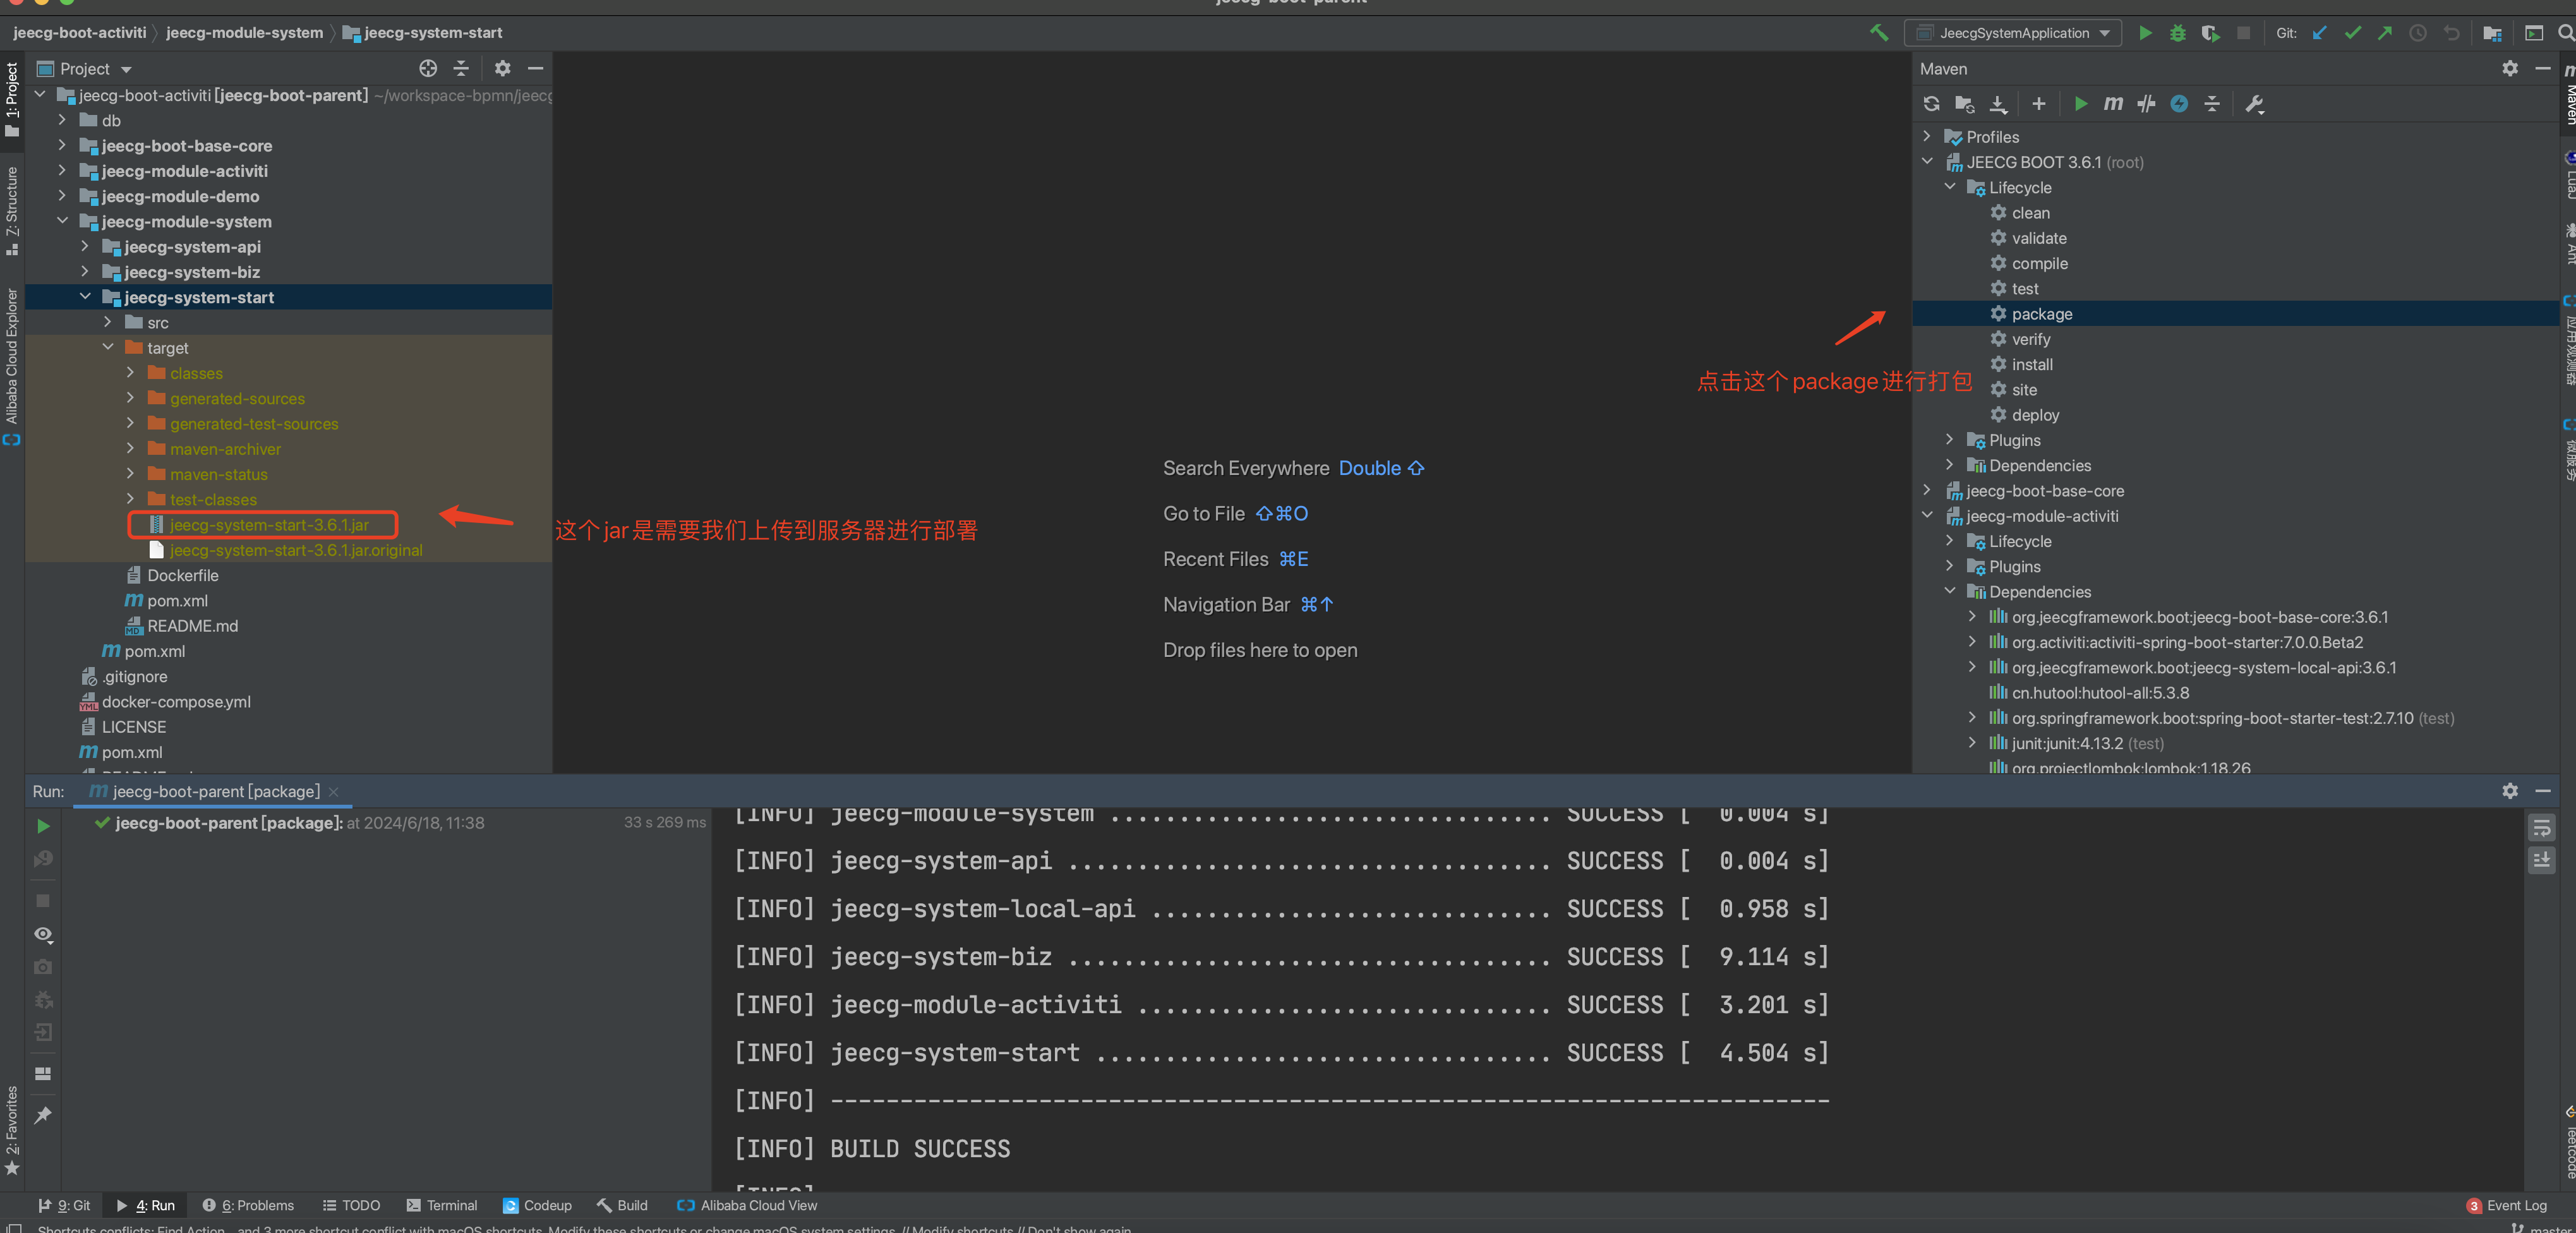The height and width of the screenshot is (1233, 2576).
Task: Select README.md under jeecg-system-start
Action: [192, 625]
